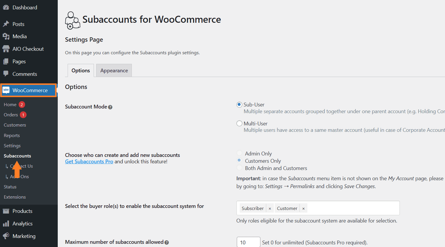
Task: Open the Subaccounts submenu item
Action: click(17, 156)
